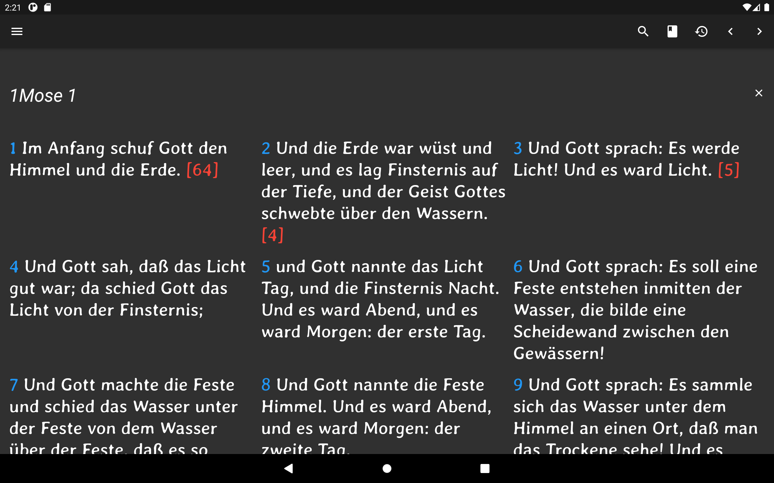The height and width of the screenshot is (483, 774).
Task: Open reading history clock icon
Action: (701, 31)
